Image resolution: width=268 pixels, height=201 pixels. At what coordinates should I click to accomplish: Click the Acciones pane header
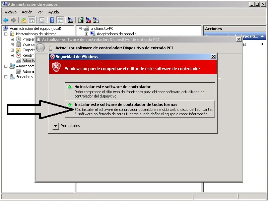pyautogui.click(x=234, y=29)
